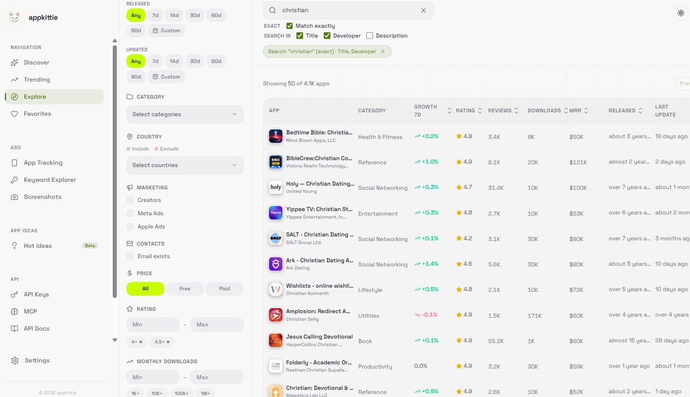690x397 pixels.
Task: Toggle the Developer search checkbox
Action: (327, 36)
